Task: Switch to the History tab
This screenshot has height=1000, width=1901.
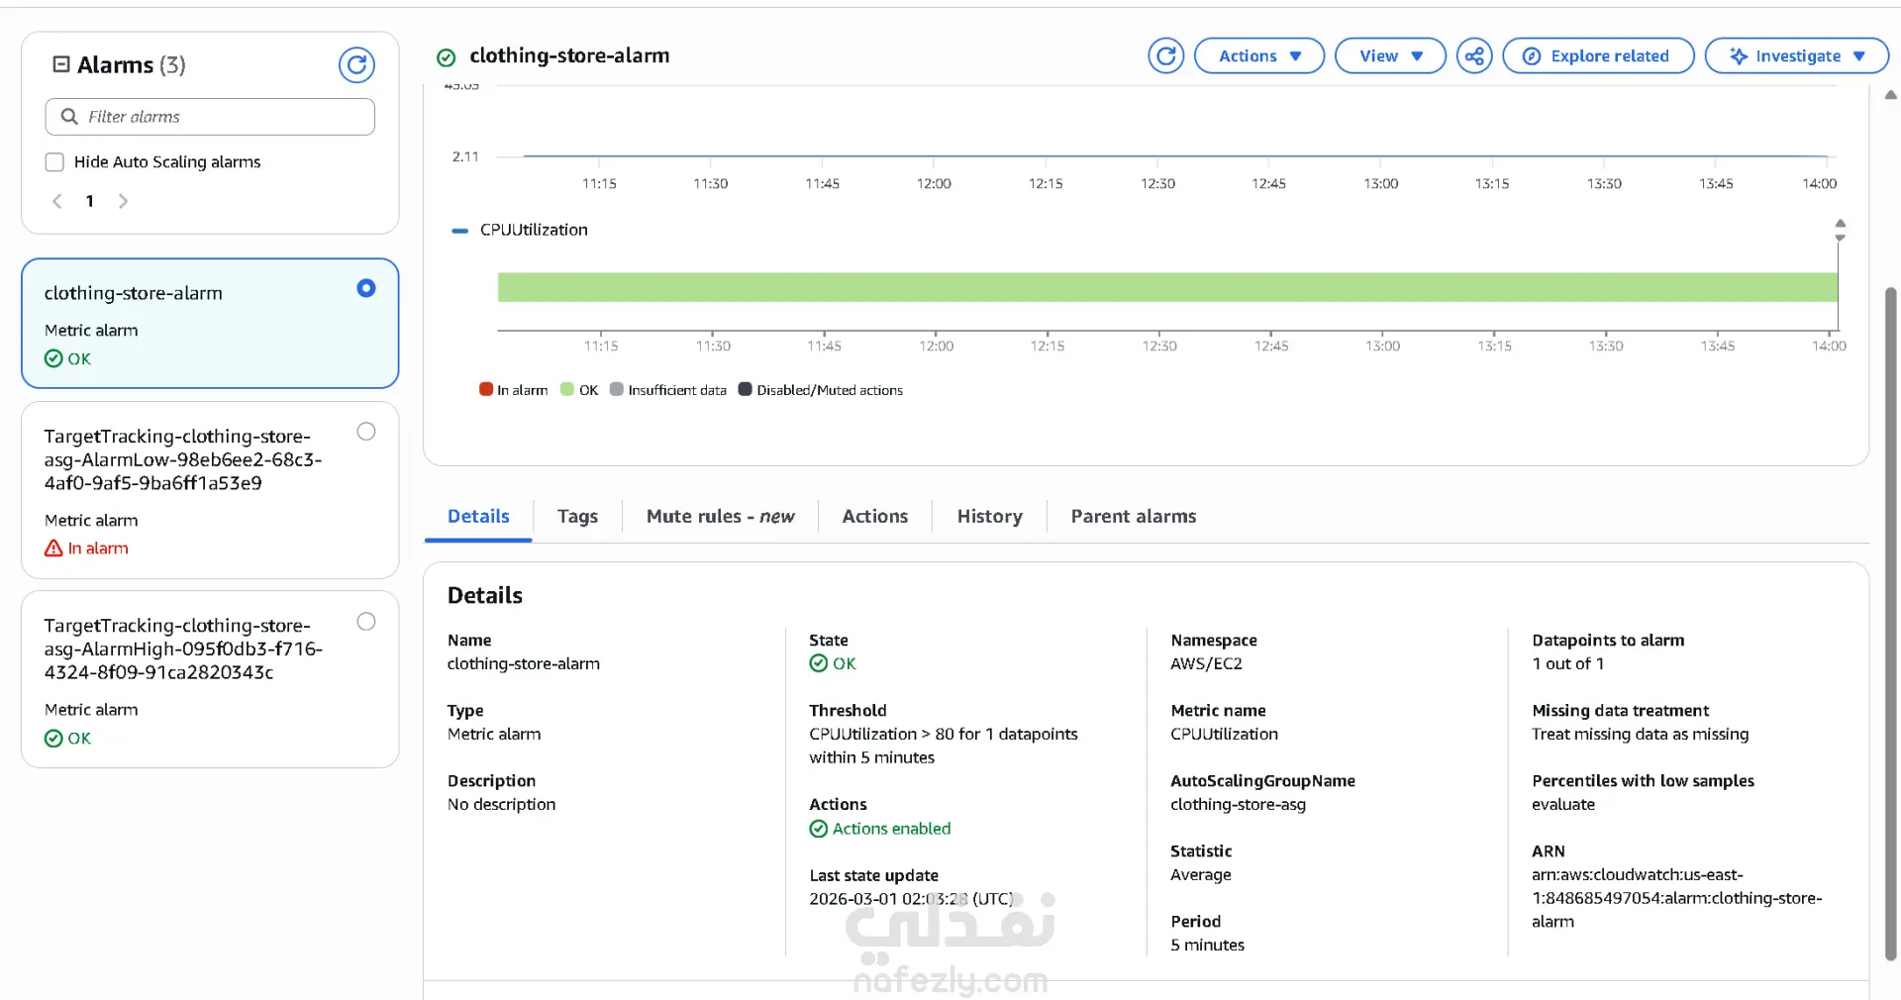Action: click(989, 517)
